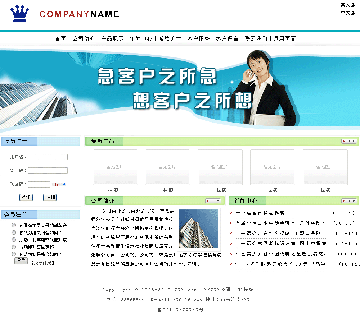Open the leftmost product placeholder thumbnail
The image size is (360, 323).
115,167
